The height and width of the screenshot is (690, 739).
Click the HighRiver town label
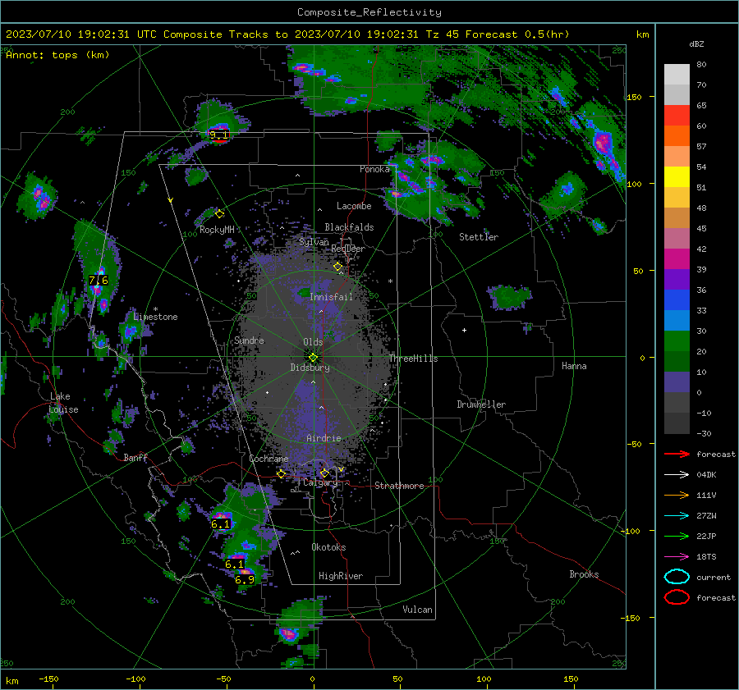(341, 576)
